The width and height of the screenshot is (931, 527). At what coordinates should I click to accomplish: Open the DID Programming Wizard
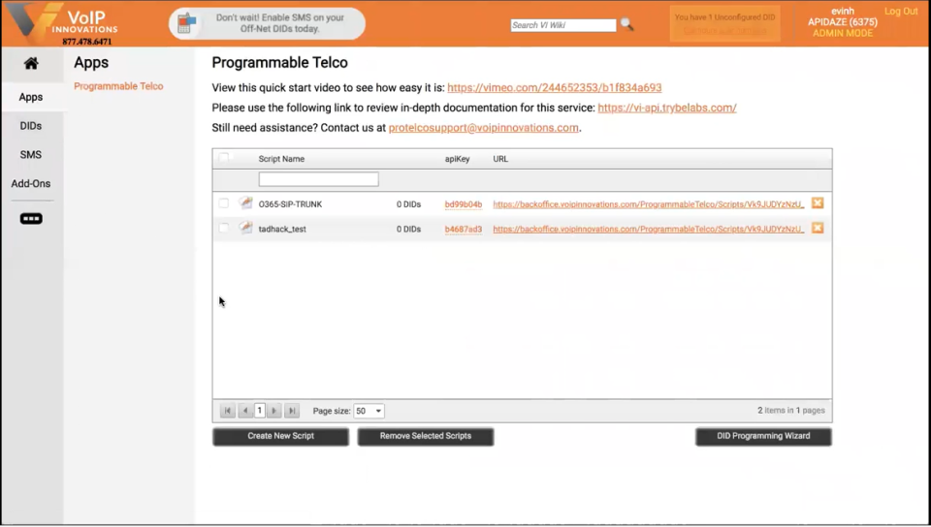pyautogui.click(x=763, y=436)
